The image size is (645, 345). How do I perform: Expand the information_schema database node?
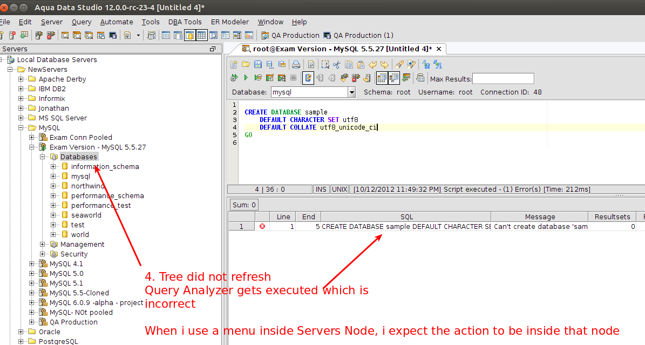coord(53,167)
